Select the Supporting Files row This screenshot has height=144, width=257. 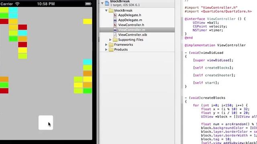[137, 40]
